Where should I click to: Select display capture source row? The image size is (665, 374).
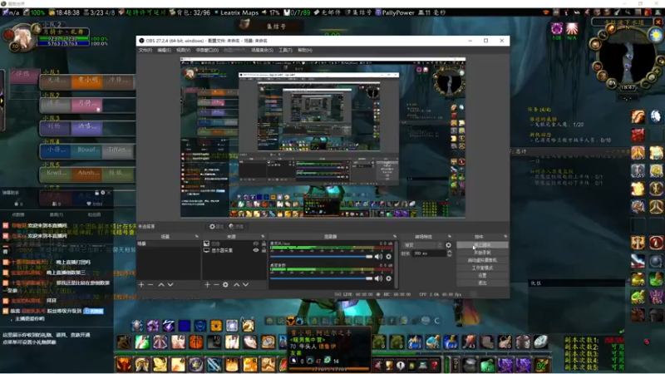[234, 251]
